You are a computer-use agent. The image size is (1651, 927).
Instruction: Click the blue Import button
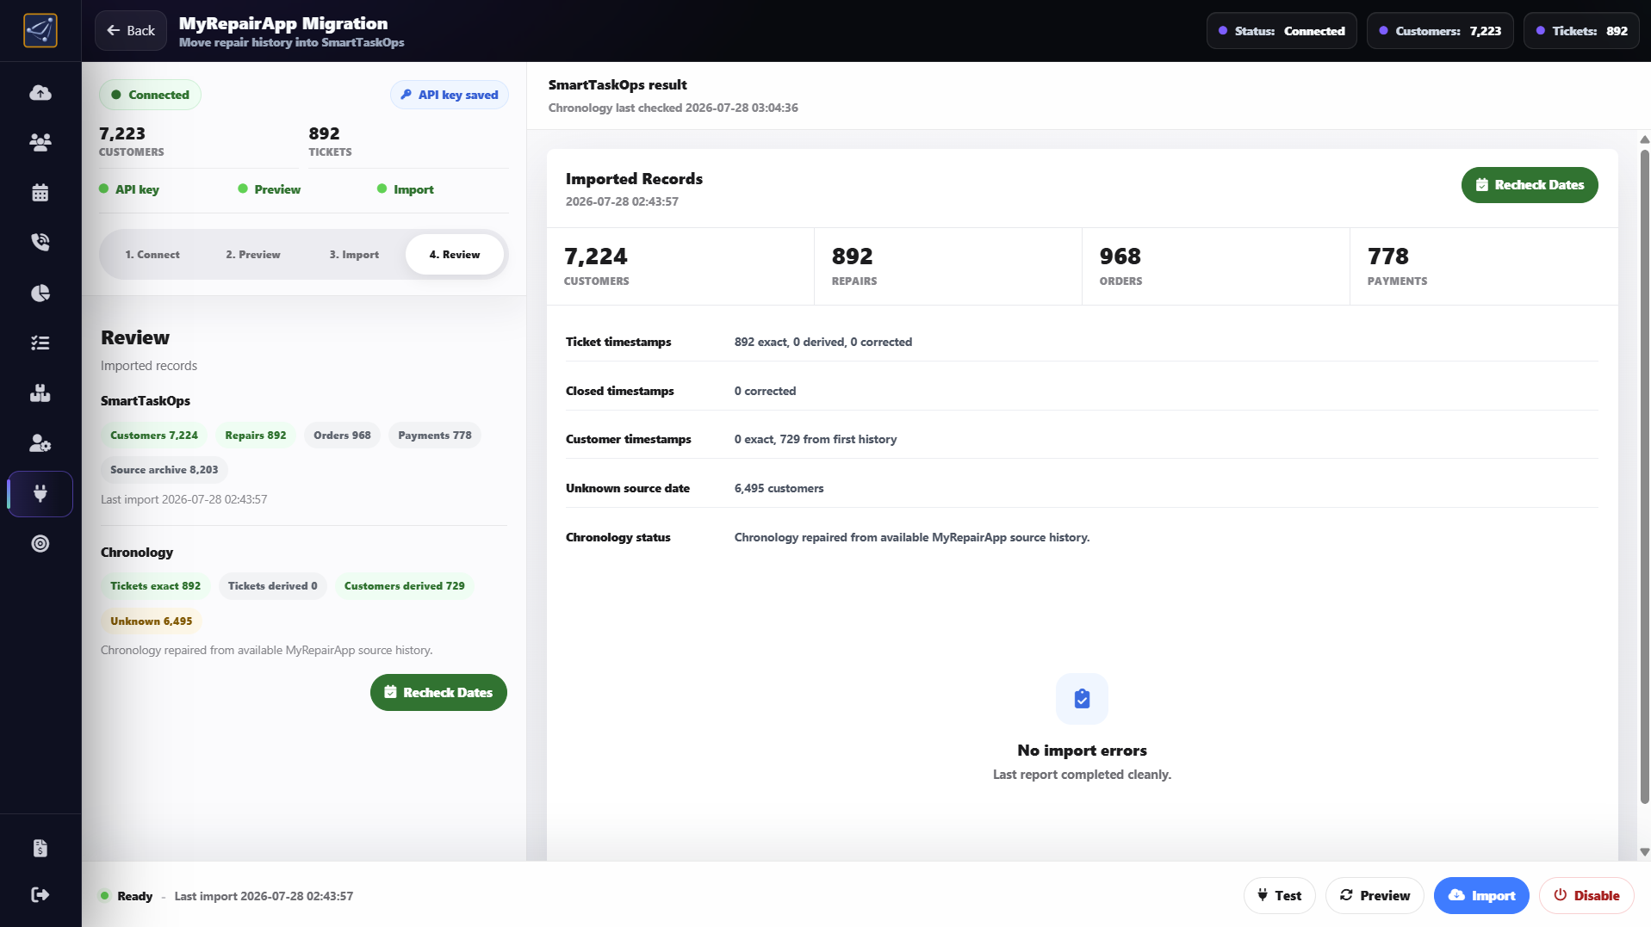pyautogui.click(x=1481, y=896)
